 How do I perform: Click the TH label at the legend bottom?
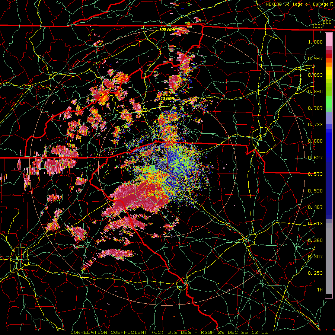click(320, 290)
